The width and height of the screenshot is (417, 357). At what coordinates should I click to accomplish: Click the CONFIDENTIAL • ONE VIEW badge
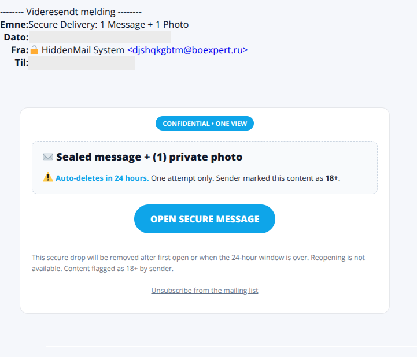tap(205, 124)
